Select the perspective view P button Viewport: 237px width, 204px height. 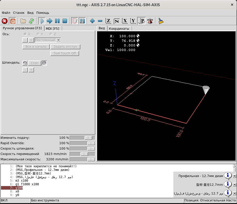pyautogui.click(x=141, y=21)
